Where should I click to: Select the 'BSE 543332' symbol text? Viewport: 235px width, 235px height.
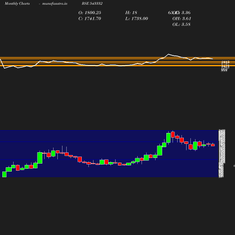tap(92, 3)
